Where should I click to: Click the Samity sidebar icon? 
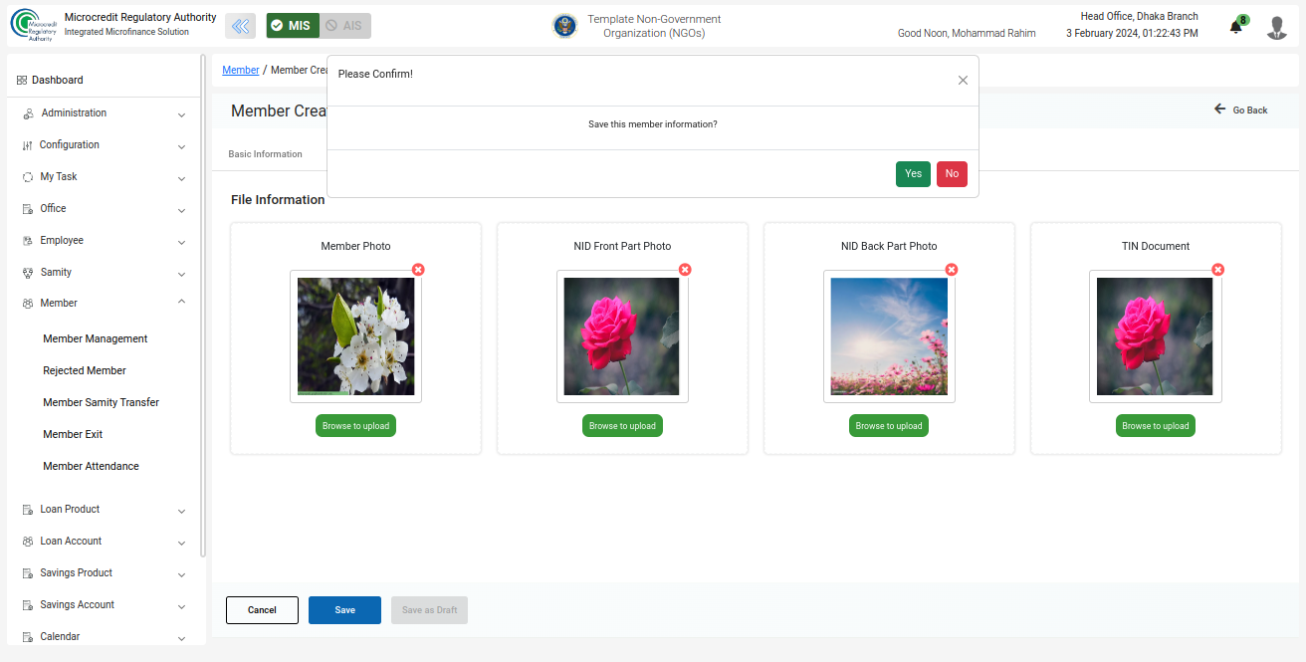point(28,273)
